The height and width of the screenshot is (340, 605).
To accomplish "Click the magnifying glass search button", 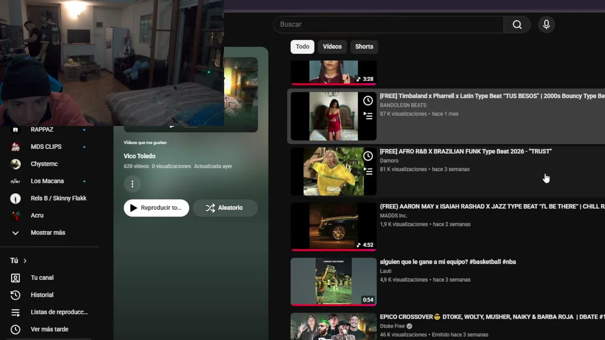I will [x=517, y=25].
